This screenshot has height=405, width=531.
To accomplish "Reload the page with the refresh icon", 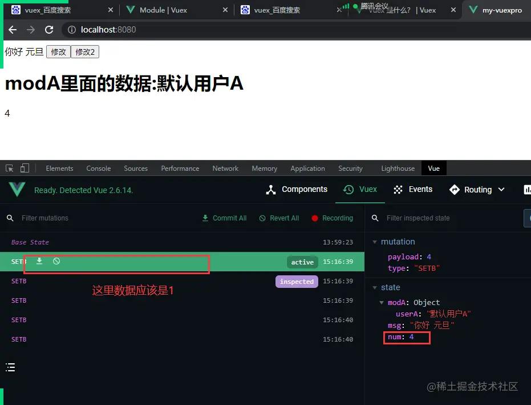I will (48, 29).
